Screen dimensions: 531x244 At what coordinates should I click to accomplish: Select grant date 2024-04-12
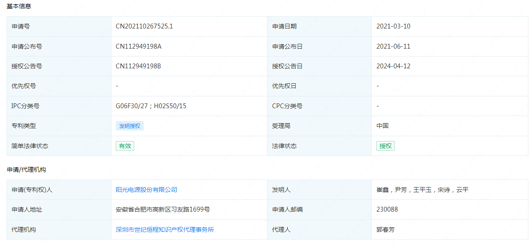[393, 66]
